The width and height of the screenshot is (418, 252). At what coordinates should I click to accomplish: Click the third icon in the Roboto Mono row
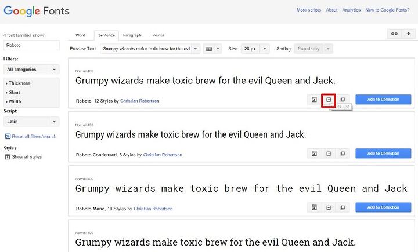343,207
